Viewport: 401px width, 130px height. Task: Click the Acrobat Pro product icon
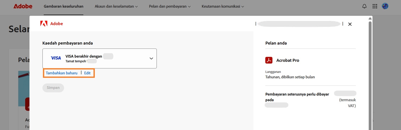click(269, 60)
